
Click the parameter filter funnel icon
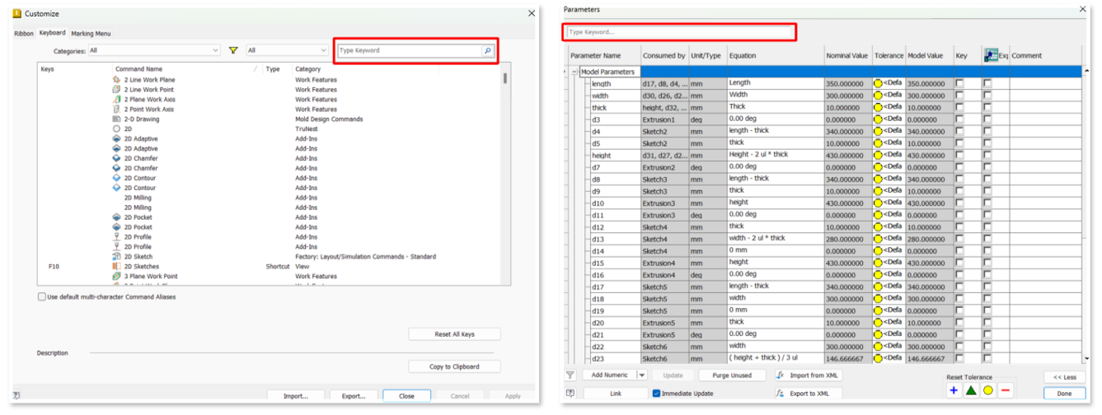coord(570,375)
